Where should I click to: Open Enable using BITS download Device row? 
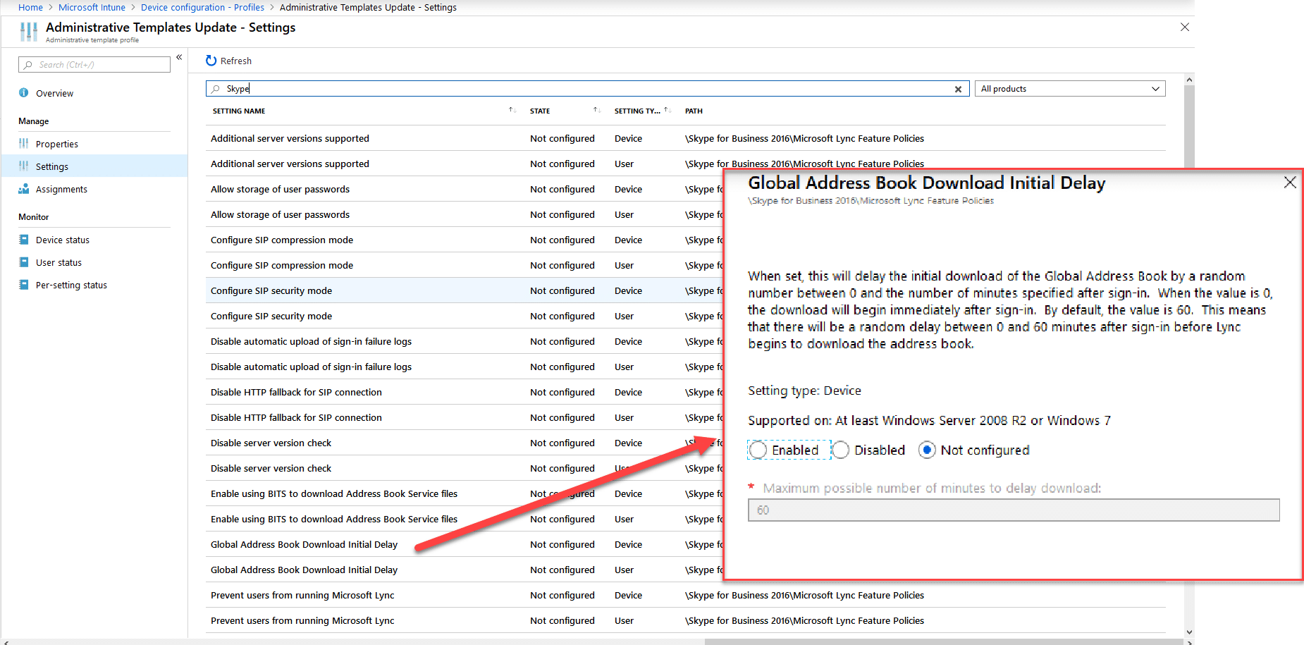tap(465, 493)
